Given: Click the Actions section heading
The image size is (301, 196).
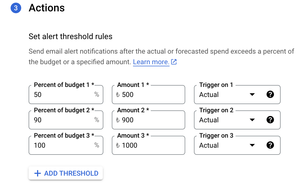Looking at the screenshot, I should click(x=47, y=8).
